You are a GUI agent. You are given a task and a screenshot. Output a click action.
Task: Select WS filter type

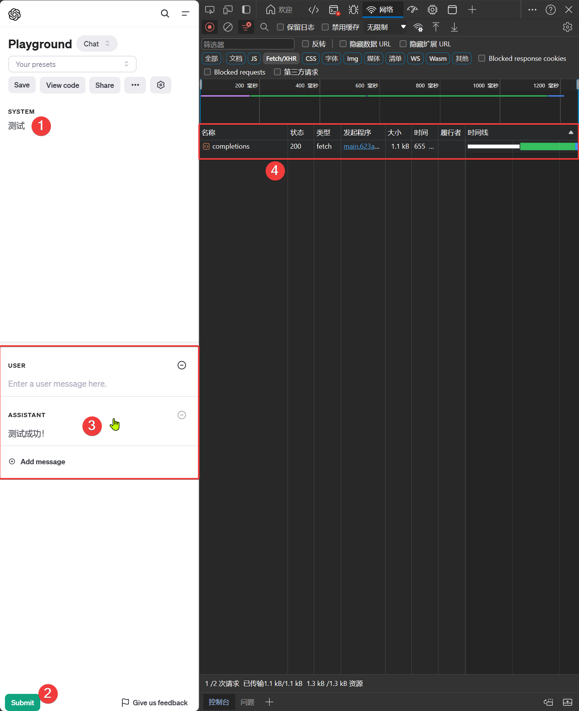[x=415, y=59]
